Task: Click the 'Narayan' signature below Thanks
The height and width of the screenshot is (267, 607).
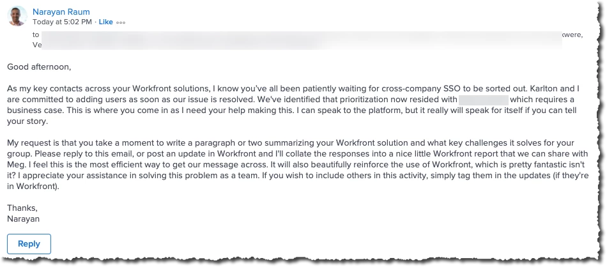Action: point(23,219)
